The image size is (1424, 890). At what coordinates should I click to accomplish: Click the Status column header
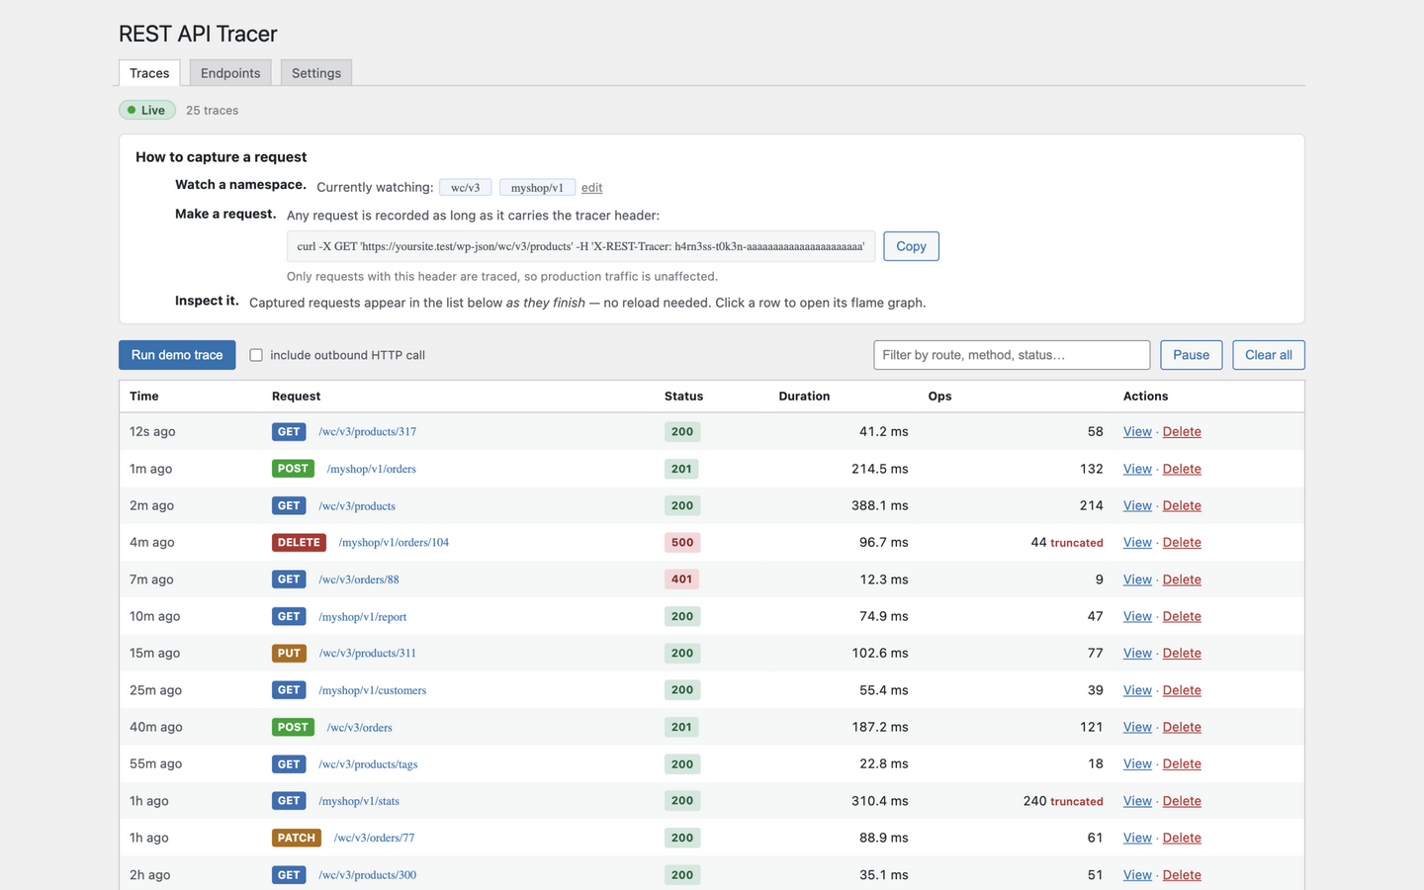point(683,397)
